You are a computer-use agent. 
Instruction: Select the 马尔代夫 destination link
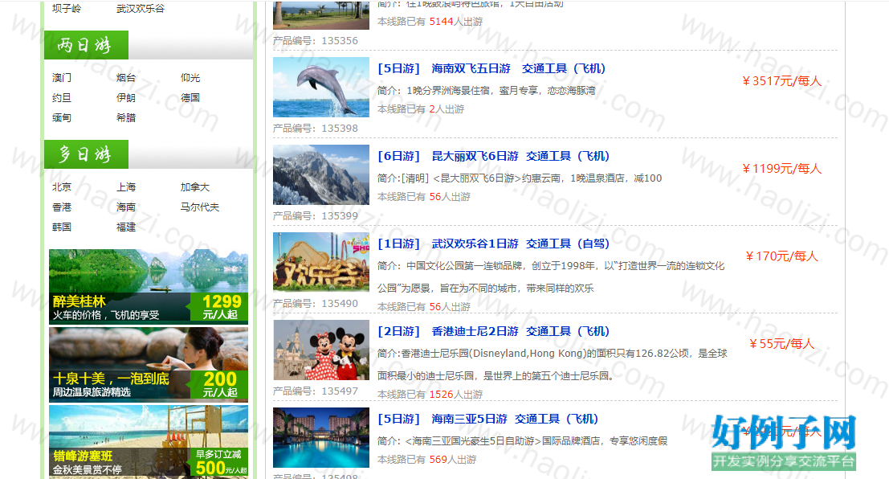[x=200, y=207]
